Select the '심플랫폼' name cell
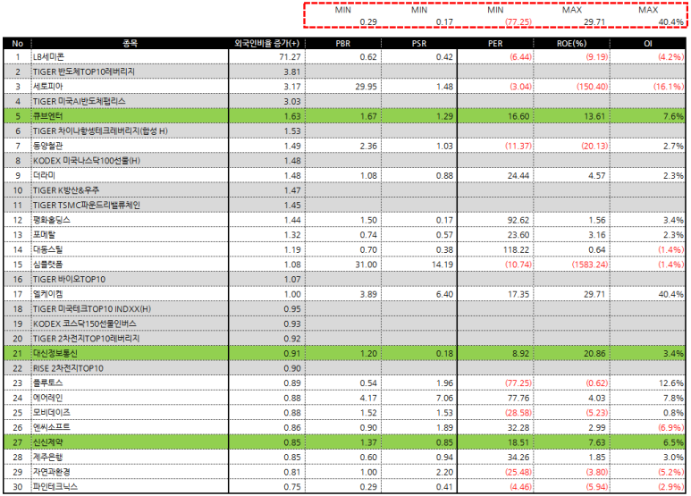 point(48,265)
